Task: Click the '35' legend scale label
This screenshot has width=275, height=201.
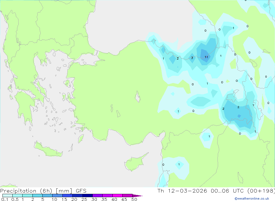Action: point(104,199)
